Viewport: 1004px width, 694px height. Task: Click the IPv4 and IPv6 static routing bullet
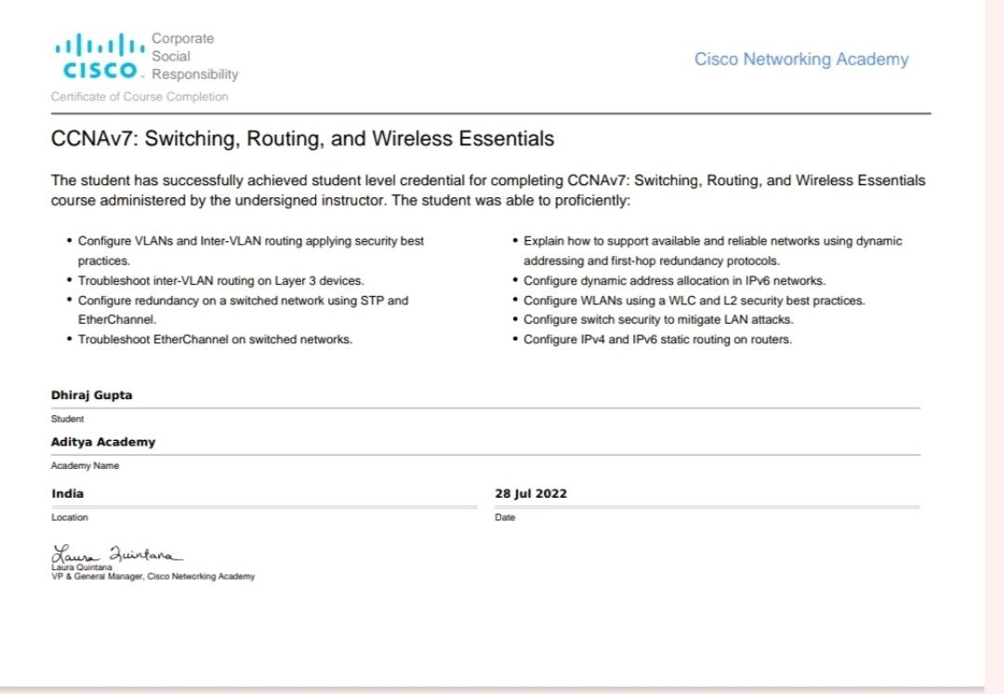657,340
